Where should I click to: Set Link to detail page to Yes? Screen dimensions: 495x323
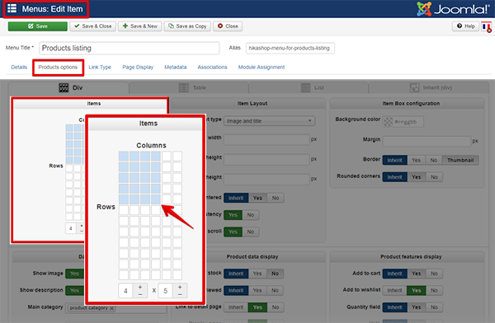(257, 307)
